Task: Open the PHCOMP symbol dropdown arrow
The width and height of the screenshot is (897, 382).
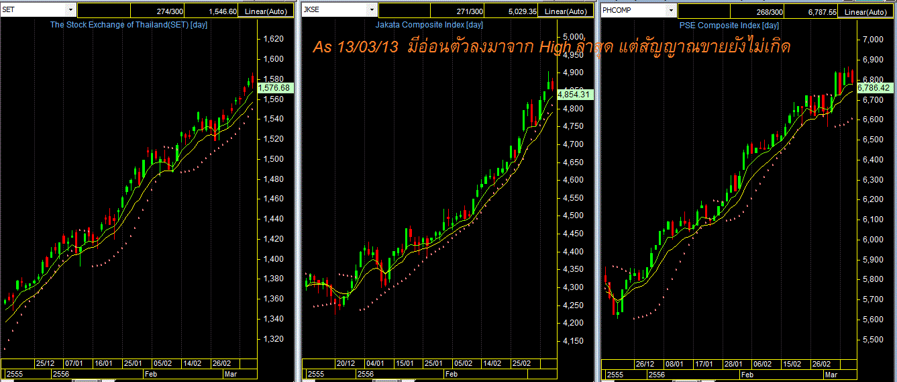Action: (x=670, y=10)
